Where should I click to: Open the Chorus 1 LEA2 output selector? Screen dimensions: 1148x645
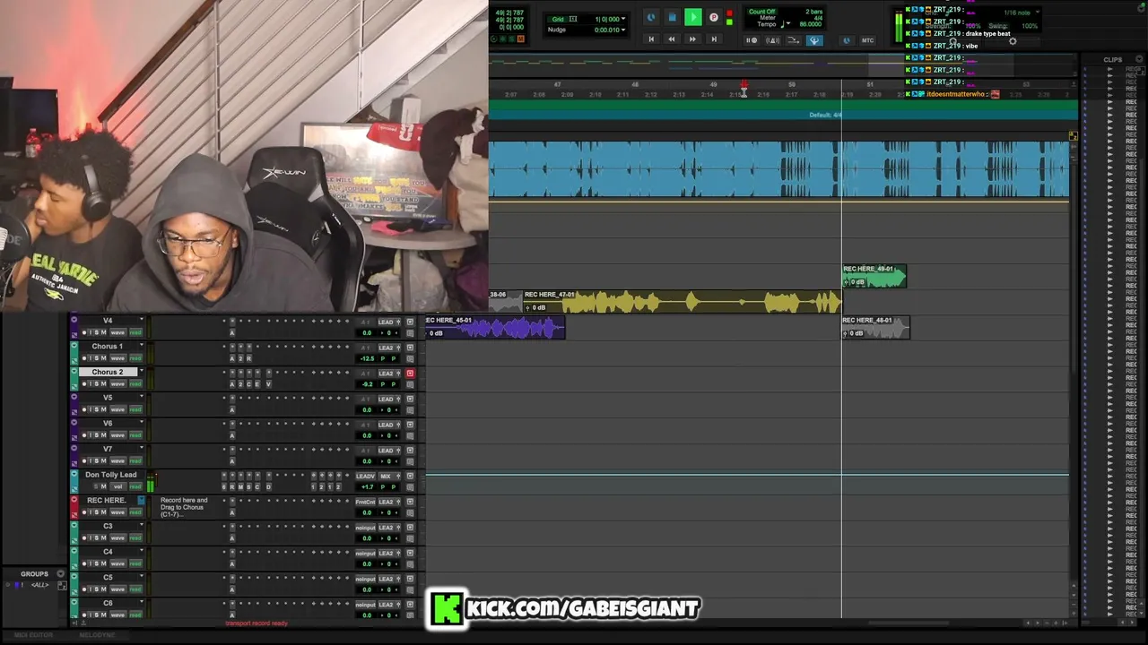(387, 348)
